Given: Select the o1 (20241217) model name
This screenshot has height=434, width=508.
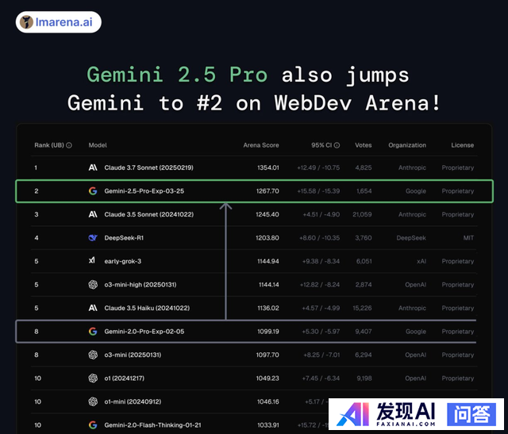Looking at the screenshot, I should click(x=124, y=378).
